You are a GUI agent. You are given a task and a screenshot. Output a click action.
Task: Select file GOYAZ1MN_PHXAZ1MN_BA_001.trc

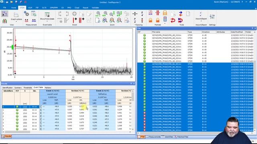pyautogui.click(x=167, y=64)
